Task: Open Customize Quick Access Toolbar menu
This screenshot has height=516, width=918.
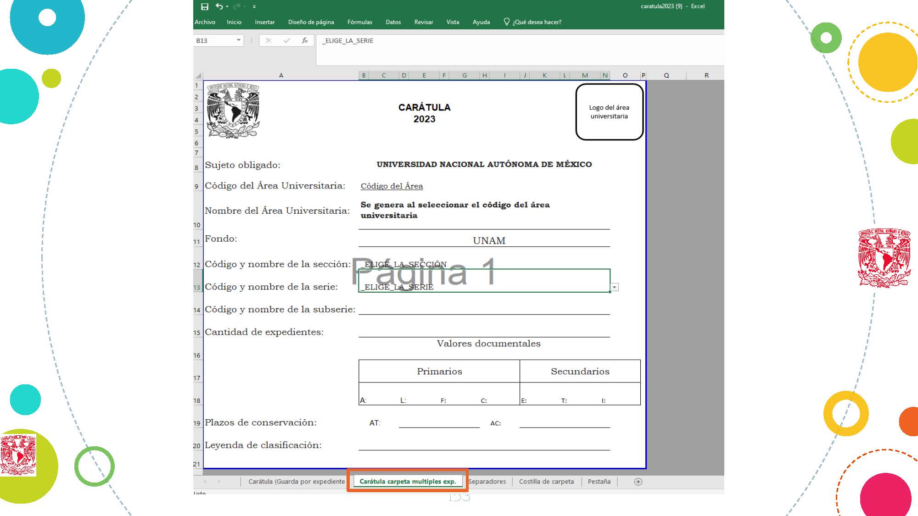Action: pyautogui.click(x=254, y=6)
